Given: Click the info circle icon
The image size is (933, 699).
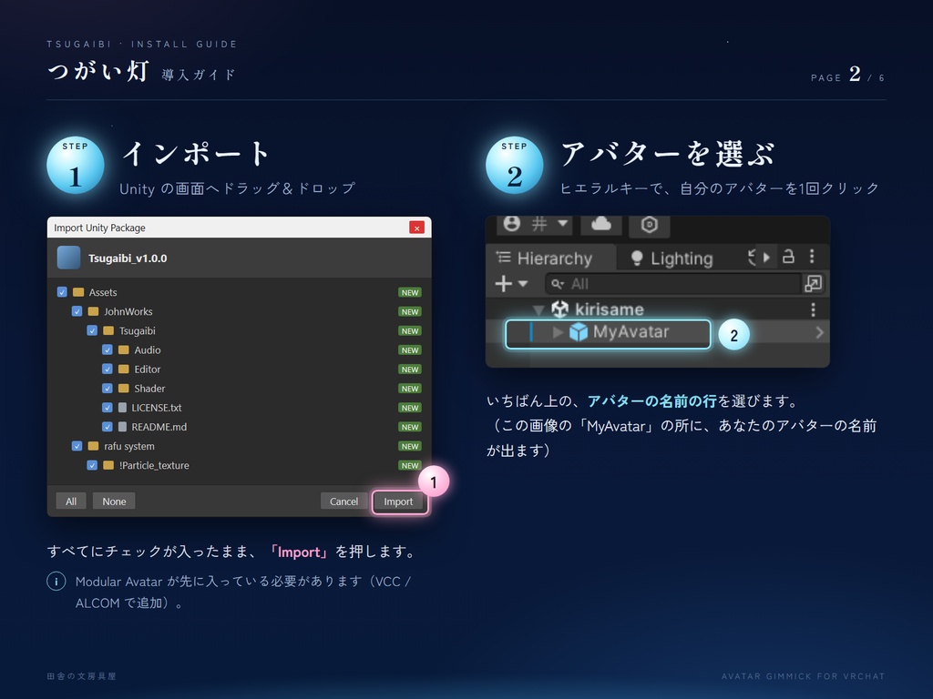Looking at the screenshot, I should (x=56, y=581).
